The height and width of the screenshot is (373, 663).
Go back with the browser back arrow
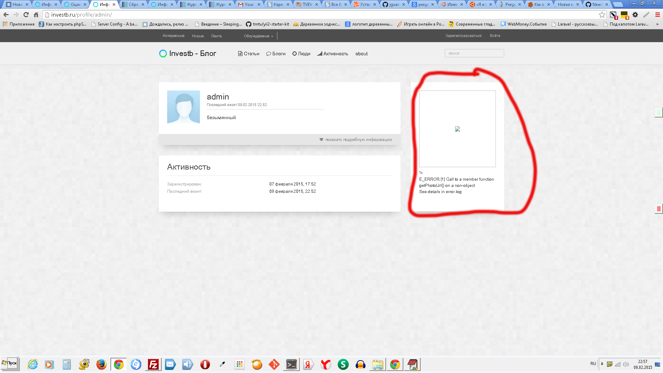[x=6, y=15]
